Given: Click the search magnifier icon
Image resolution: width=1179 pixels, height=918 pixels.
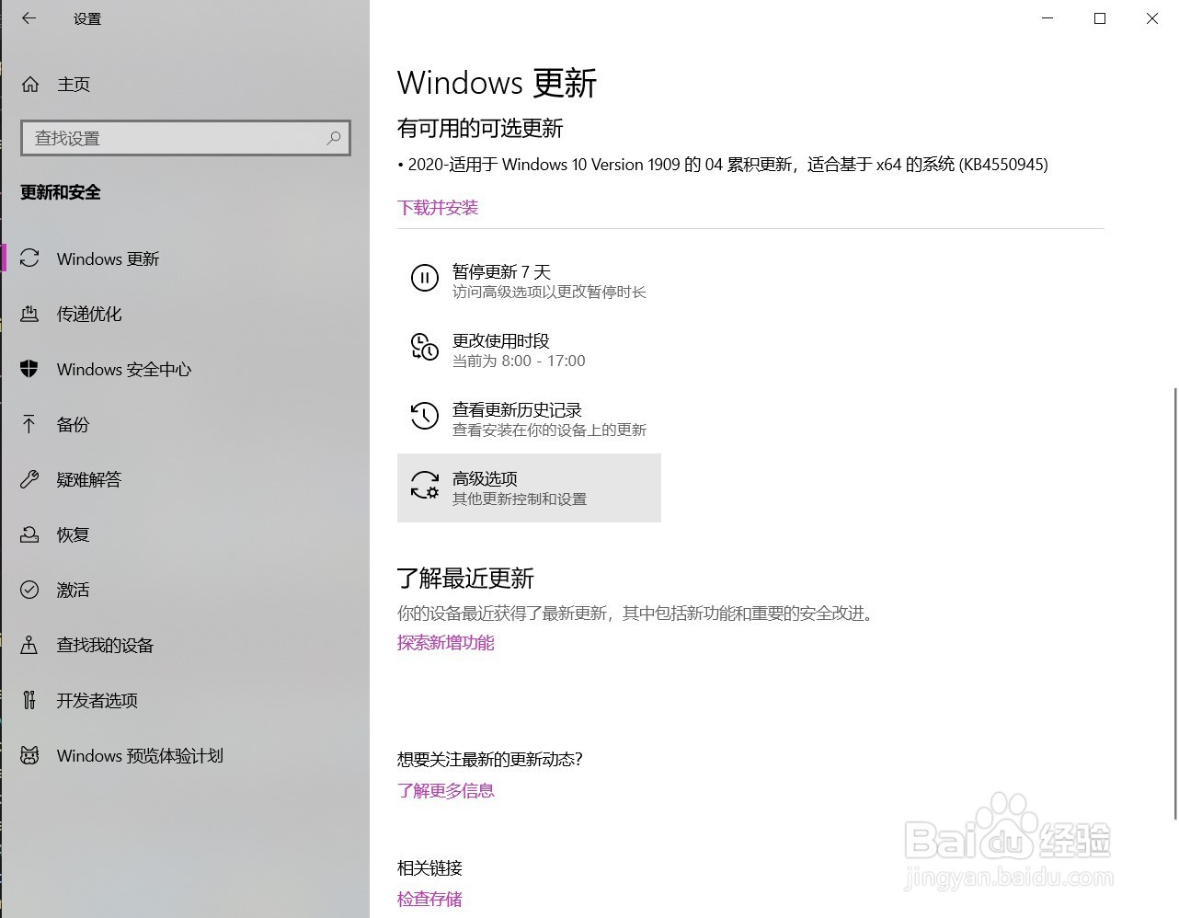Looking at the screenshot, I should click(334, 138).
